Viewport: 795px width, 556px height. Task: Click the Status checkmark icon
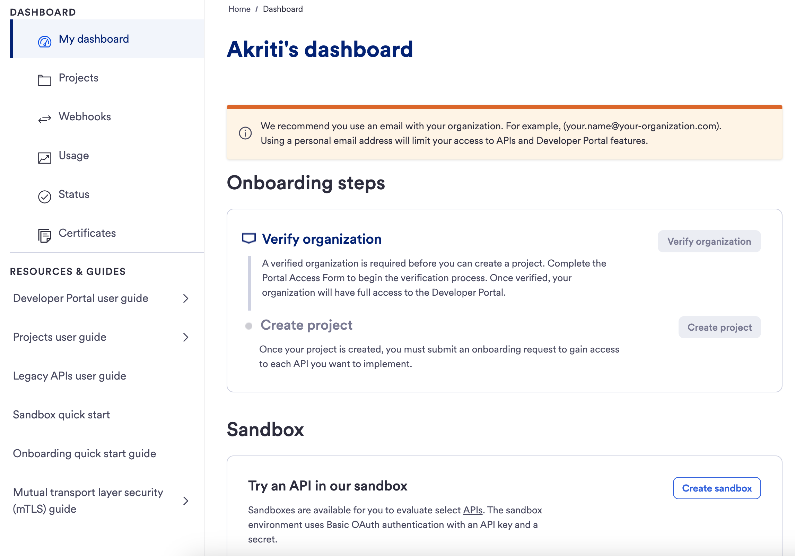[44, 197]
